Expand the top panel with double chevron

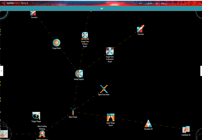pos(102,8)
